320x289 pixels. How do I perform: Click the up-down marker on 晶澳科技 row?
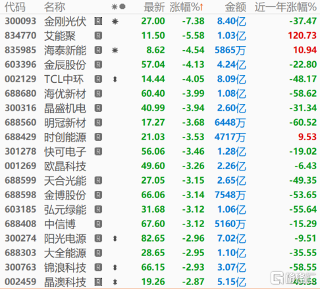click(x=115, y=282)
